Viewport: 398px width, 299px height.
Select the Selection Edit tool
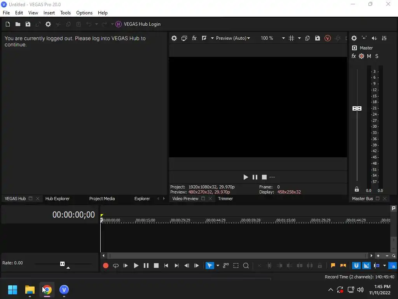point(236,266)
